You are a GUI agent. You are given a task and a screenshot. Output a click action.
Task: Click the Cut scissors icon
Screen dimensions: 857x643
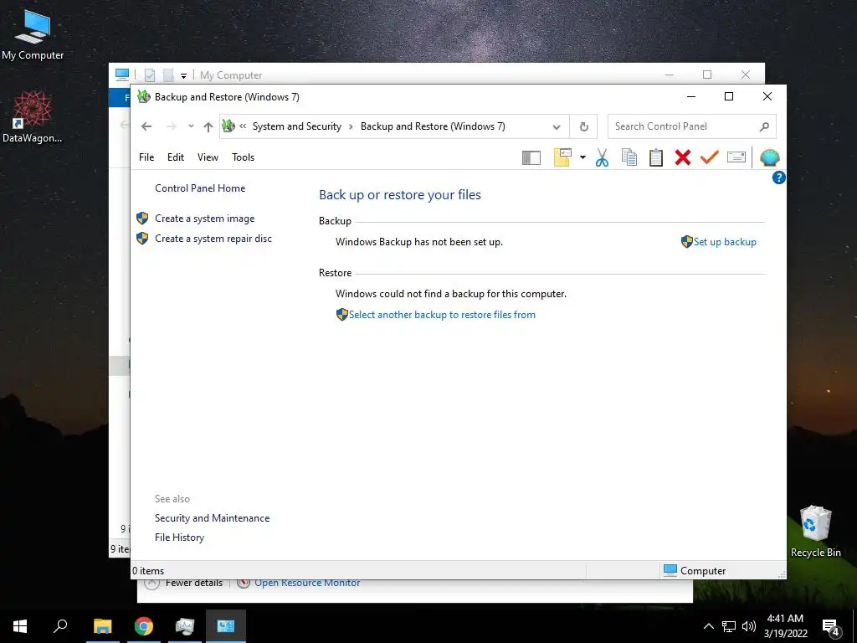click(602, 157)
